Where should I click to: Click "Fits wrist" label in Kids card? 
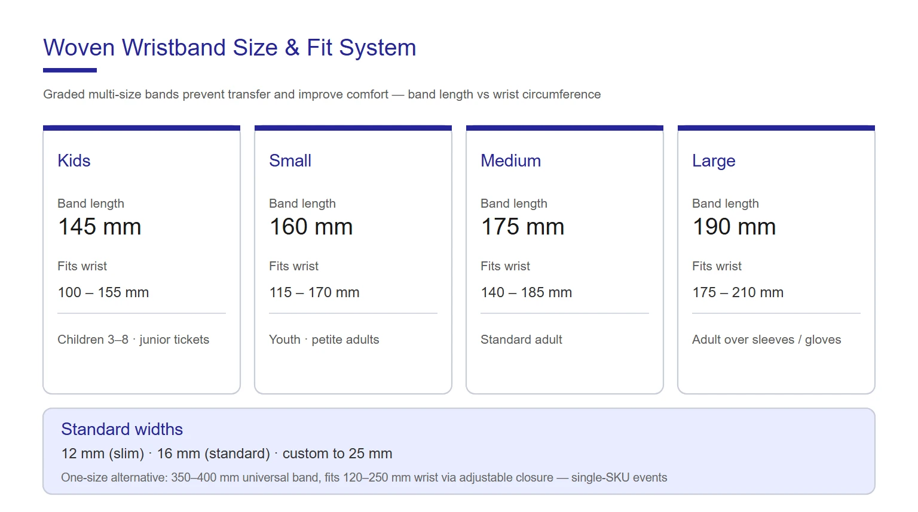pyautogui.click(x=82, y=266)
